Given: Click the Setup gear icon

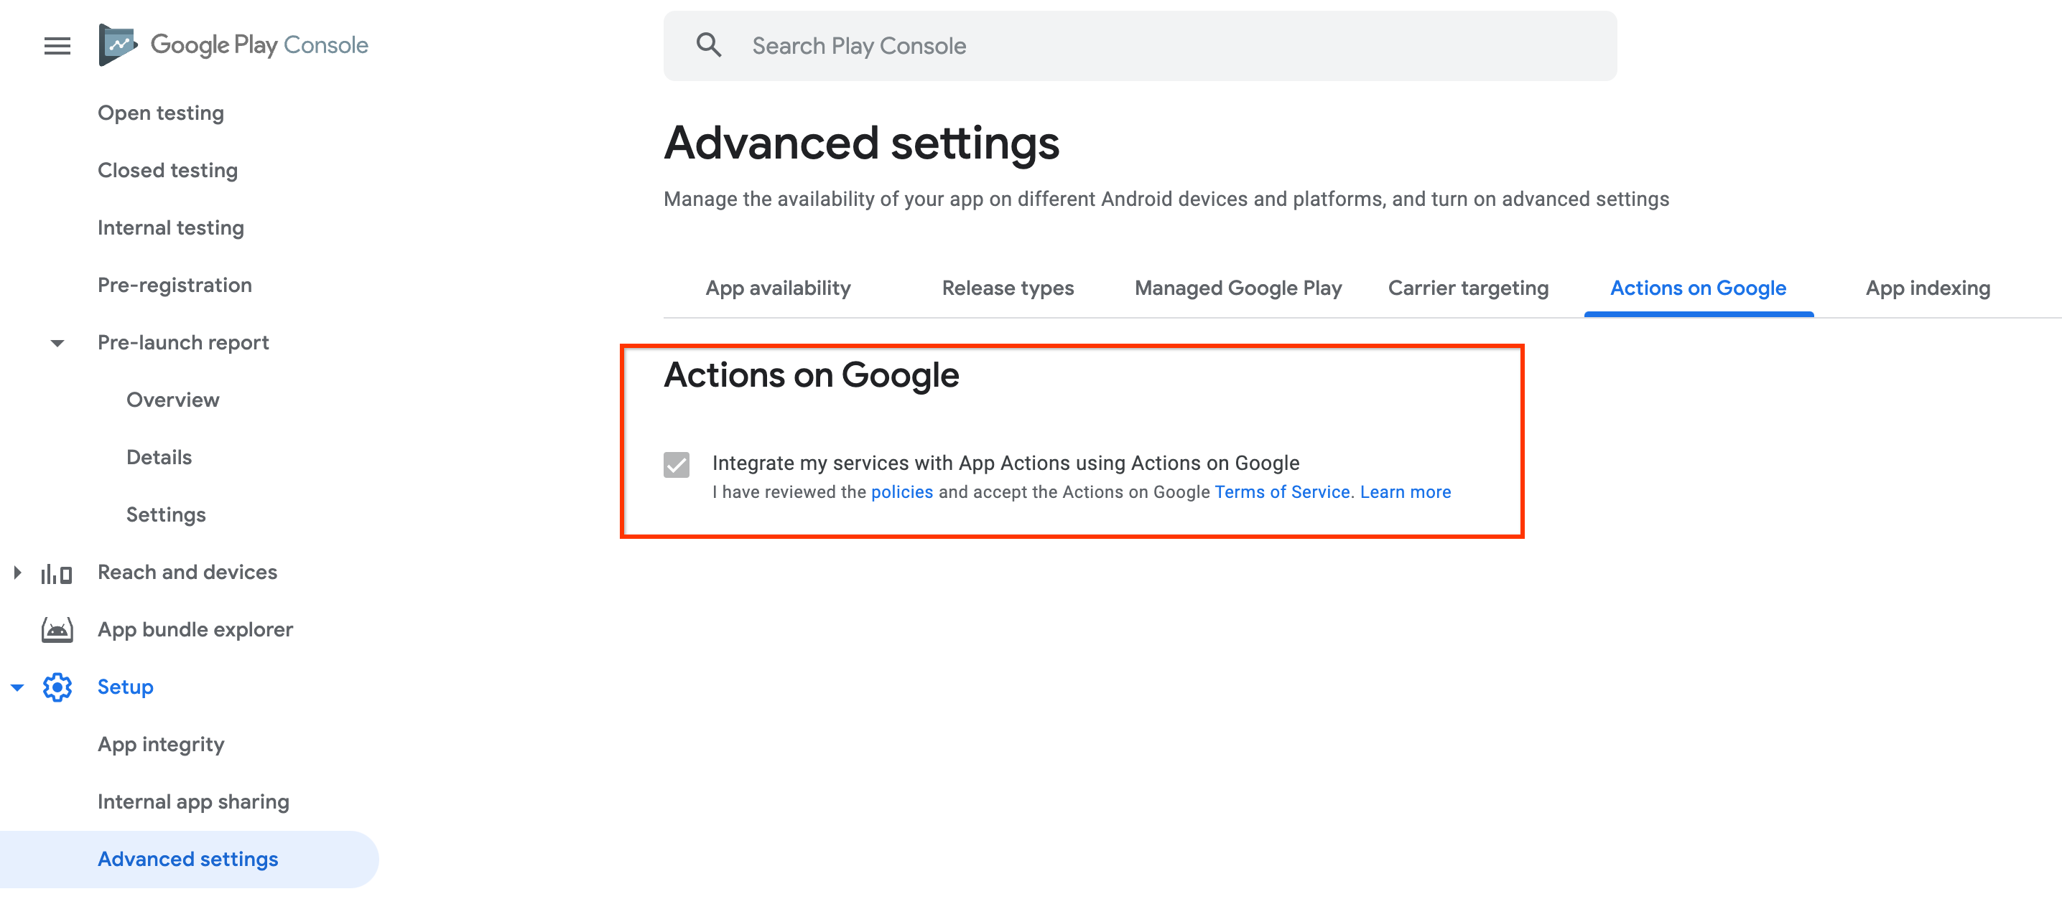Looking at the screenshot, I should [58, 686].
